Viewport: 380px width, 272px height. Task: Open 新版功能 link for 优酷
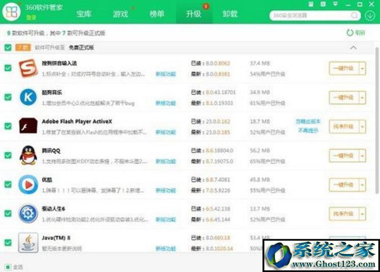tap(166, 190)
